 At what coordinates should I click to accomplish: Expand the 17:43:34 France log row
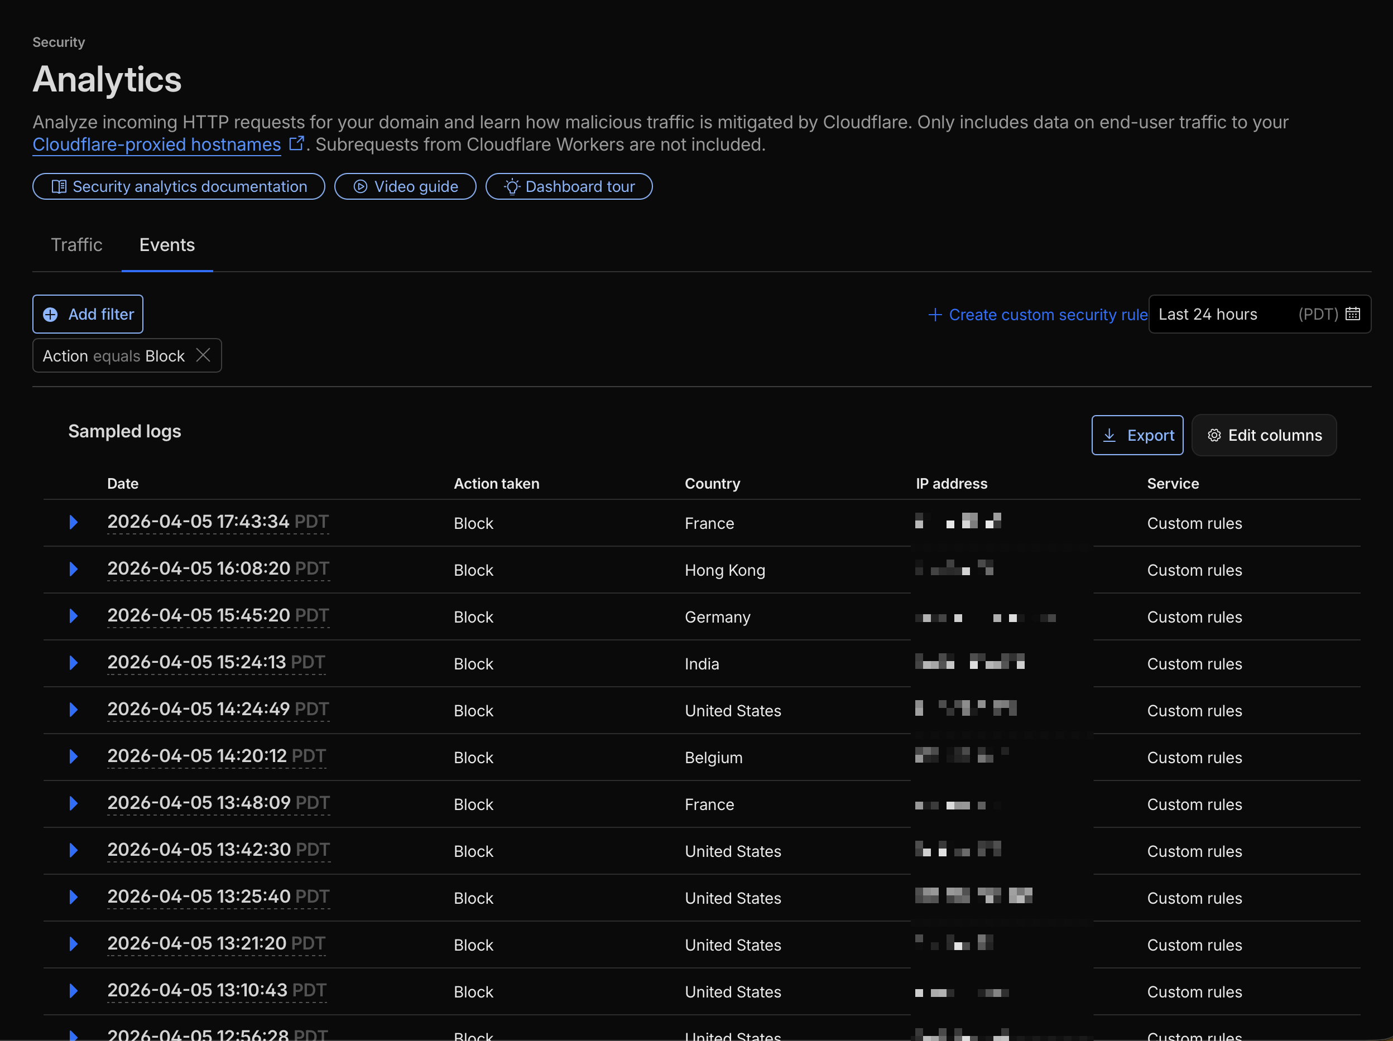74,522
